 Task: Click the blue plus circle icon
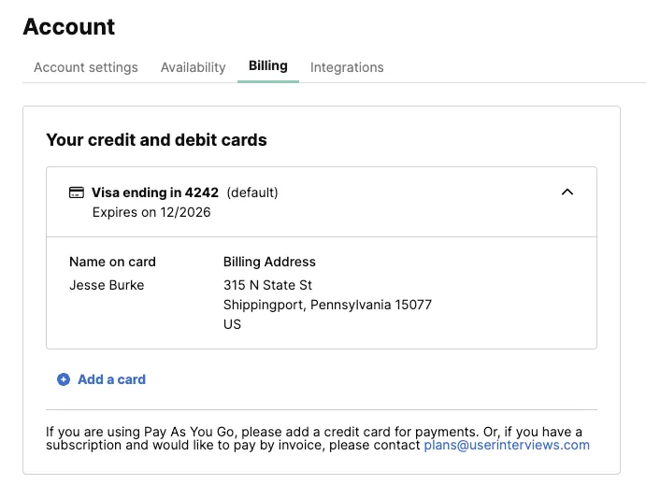pyautogui.click(x=64, y=379)
